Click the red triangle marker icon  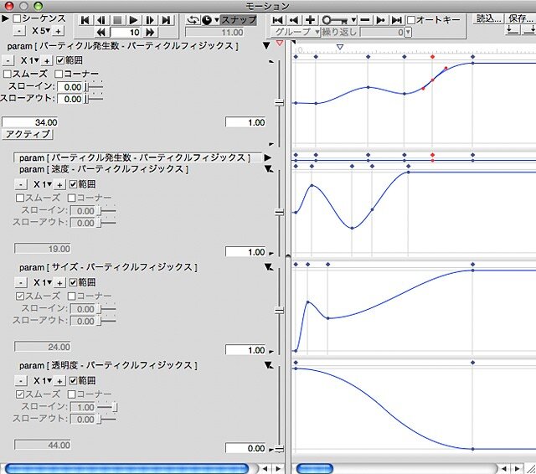click(280, 44)
